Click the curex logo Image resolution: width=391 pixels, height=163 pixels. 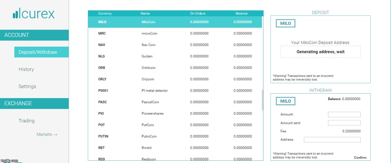pyautogui.click(x=33, y=13)
